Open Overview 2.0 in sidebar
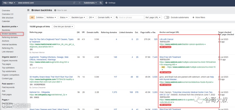 [x=8, y=14]
